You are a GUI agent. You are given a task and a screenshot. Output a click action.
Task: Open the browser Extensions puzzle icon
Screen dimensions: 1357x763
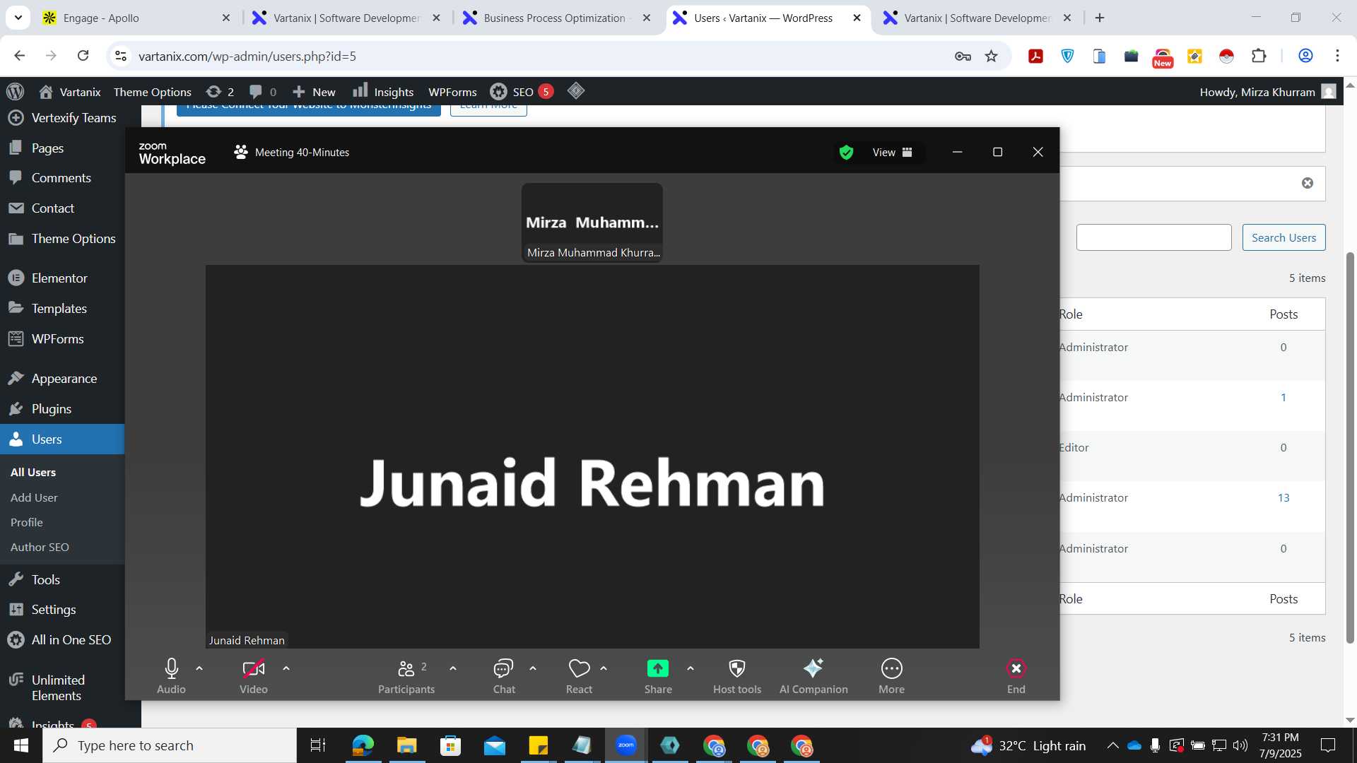[1259, 56]
